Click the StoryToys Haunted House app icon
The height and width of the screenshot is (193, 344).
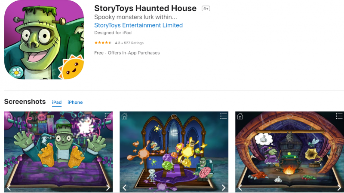coord(44,39)
